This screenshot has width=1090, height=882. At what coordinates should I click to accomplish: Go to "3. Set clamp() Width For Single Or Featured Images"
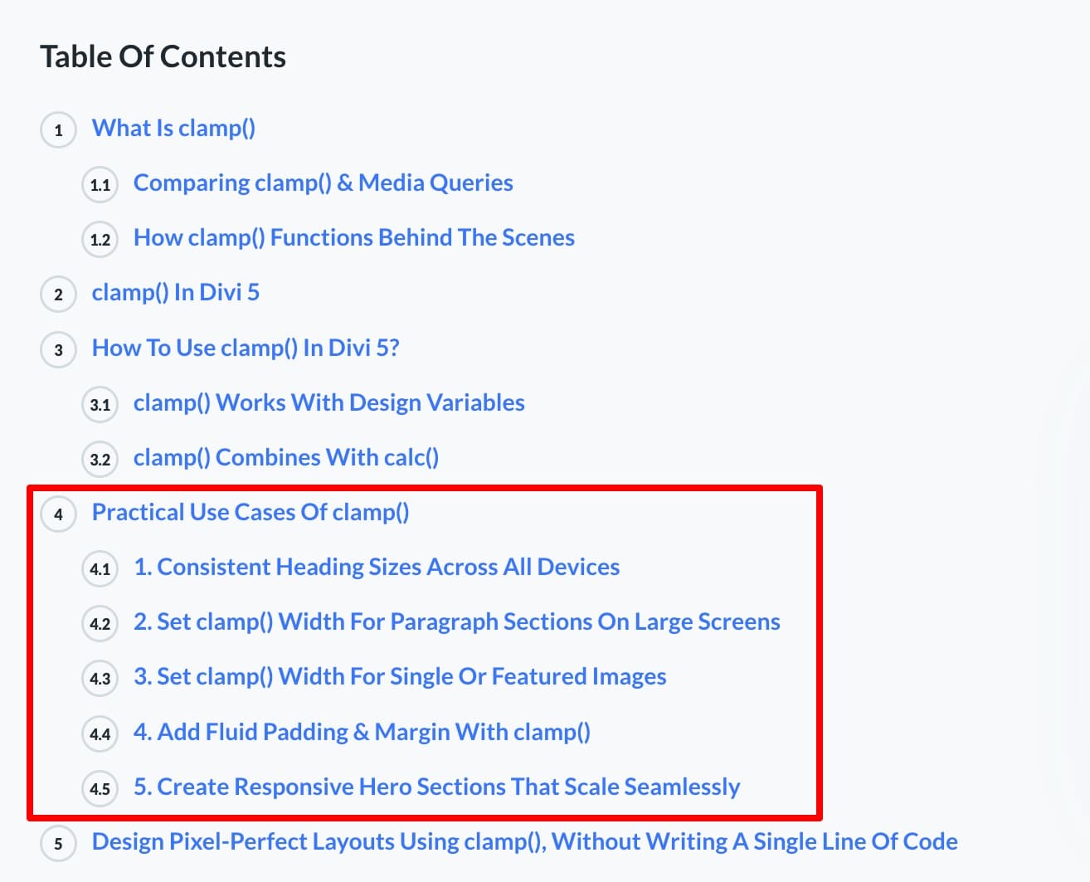400,677
